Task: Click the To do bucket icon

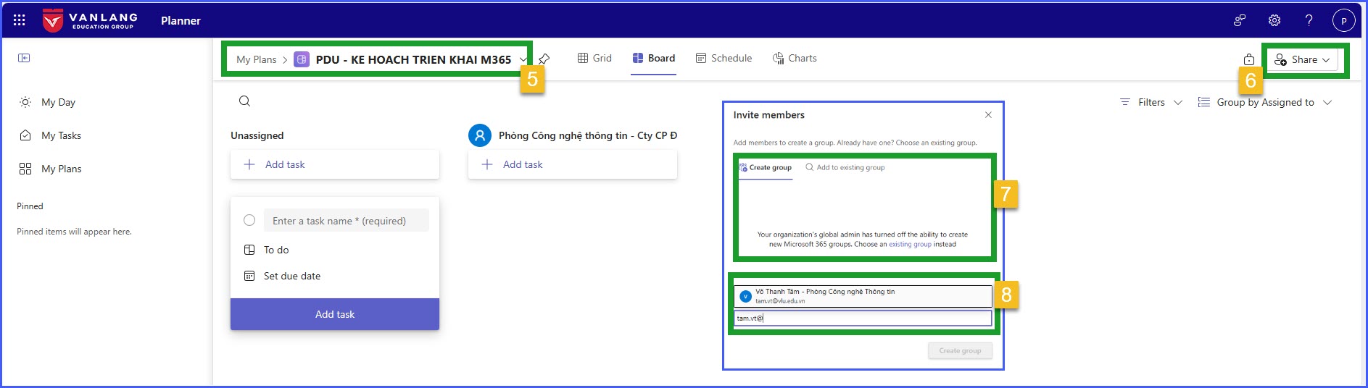Action: pyautogui.click(x=249, y=250)
